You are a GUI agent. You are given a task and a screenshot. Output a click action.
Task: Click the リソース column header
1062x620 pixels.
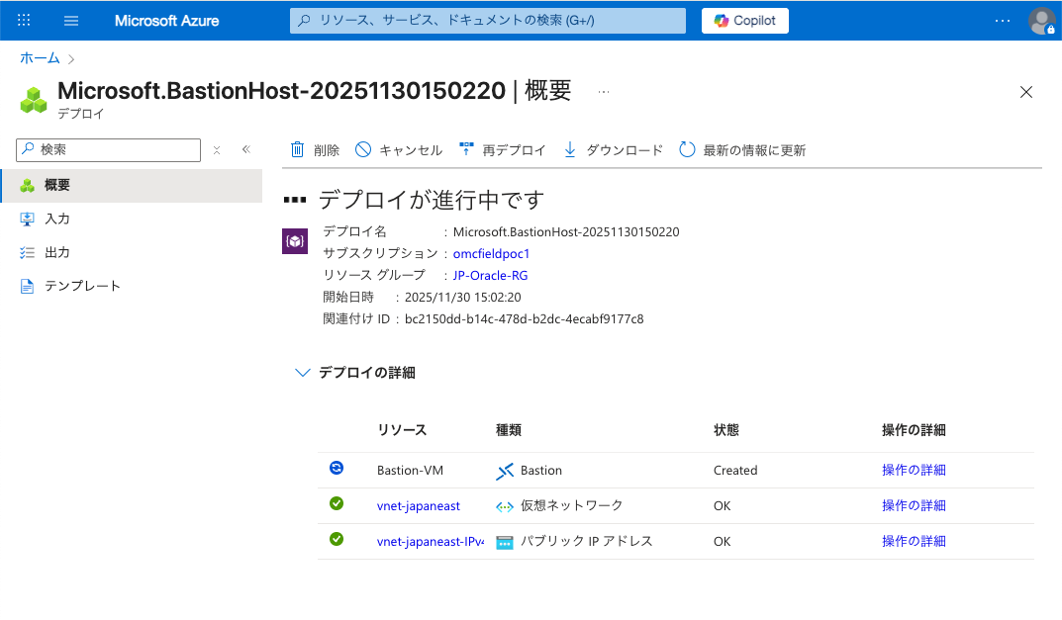tap(402, 430)
